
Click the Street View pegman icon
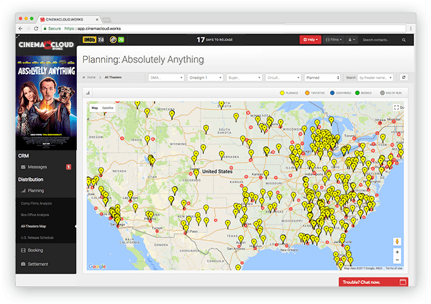[x=397, y=241]
